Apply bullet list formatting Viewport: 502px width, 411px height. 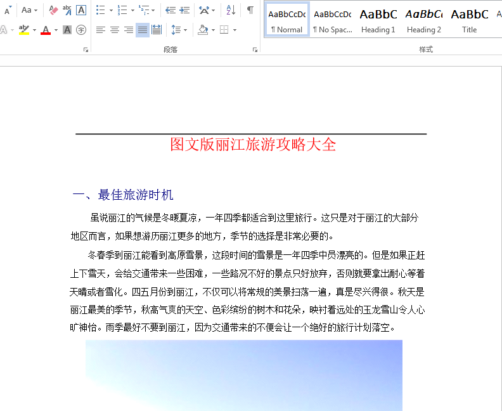coord(101,10)
